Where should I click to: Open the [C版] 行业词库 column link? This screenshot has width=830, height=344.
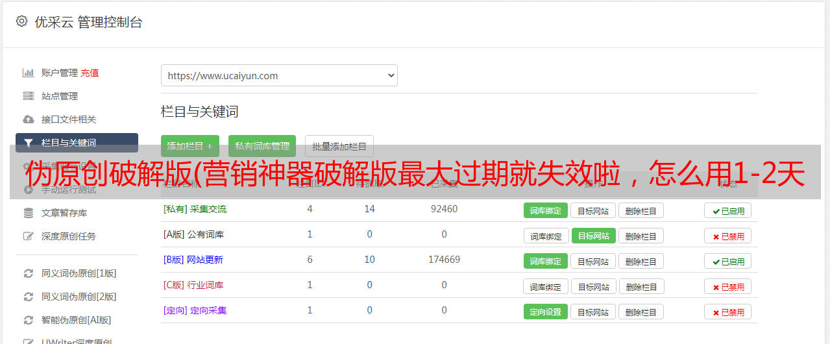click(x=193, y=285)
